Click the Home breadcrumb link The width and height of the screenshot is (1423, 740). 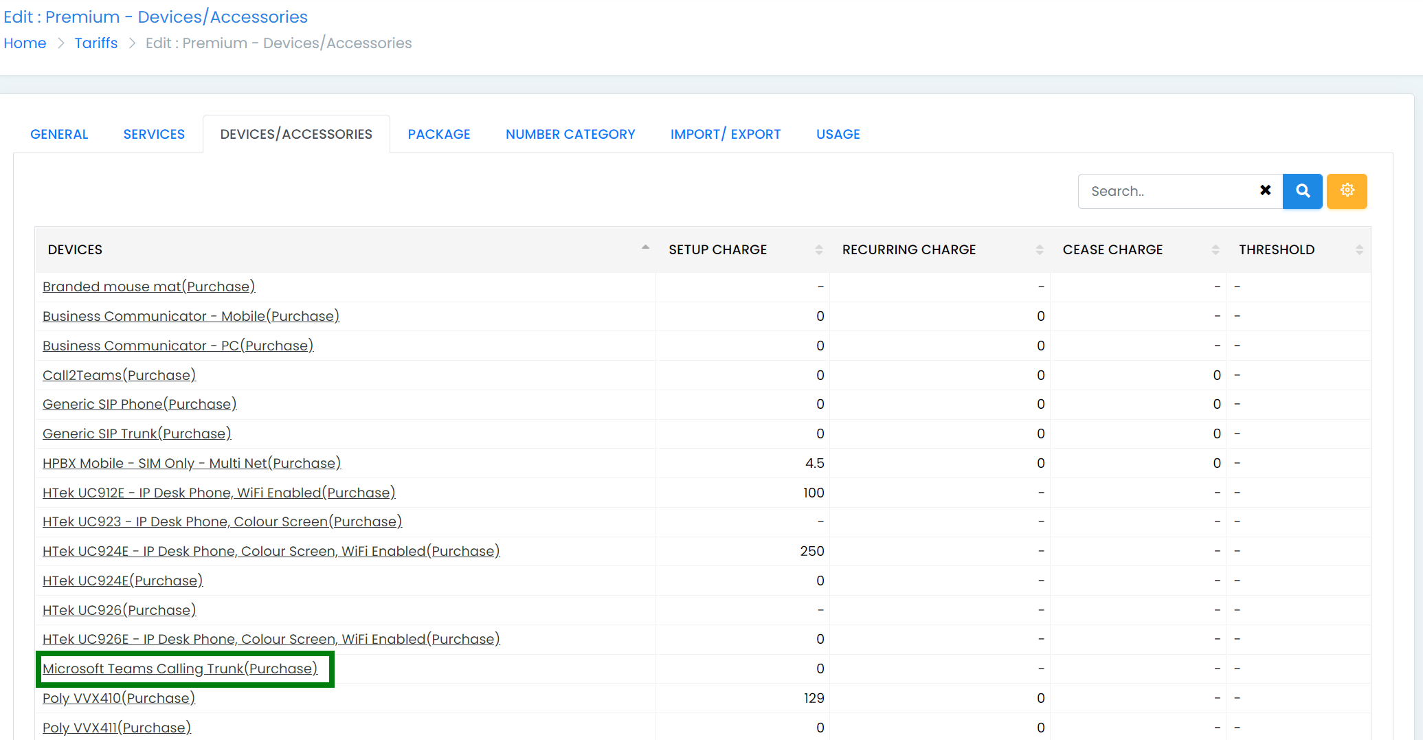coord(25,43)
